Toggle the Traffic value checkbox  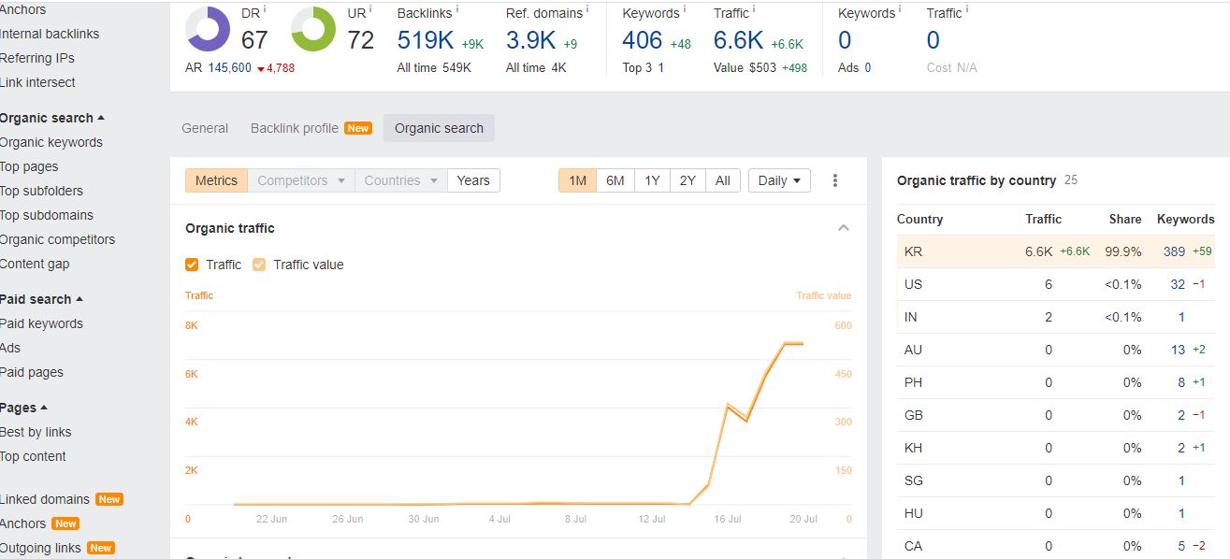pyautogui.click(x=260, y=265)
